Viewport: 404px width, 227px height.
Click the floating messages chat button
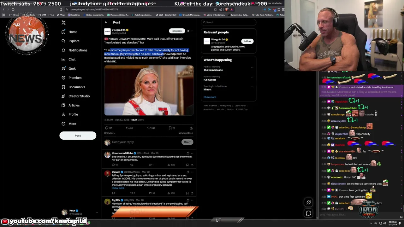[x=308, y=213]
